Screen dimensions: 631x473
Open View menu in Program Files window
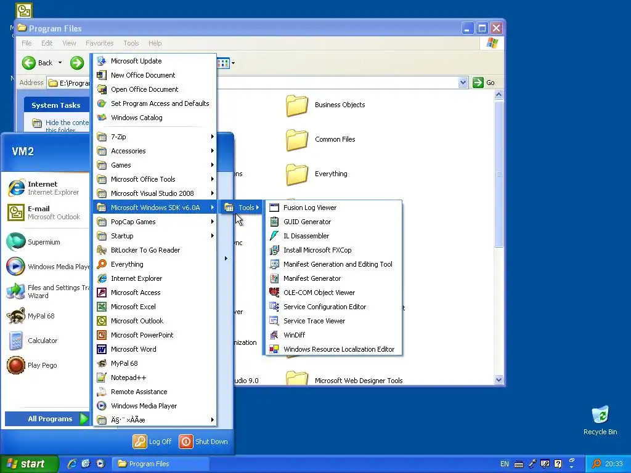pyautogui.click(x=69, y=43)
